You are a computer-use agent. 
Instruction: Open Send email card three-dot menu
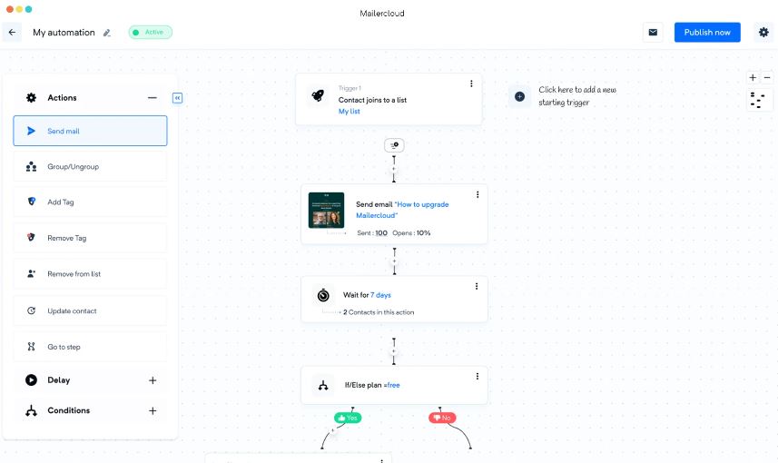tap(478, 194)
